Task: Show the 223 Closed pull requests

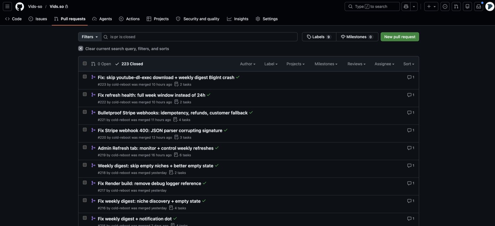Action: [x=129, y=64]
